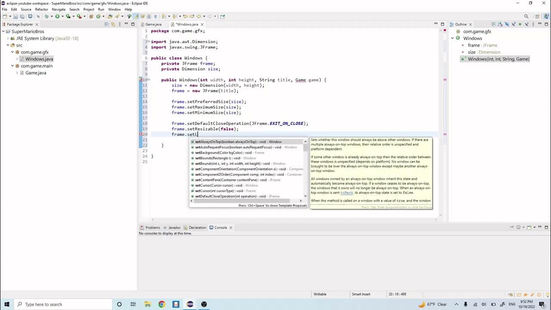Open the Windows Start menu
This screenshot has height=310, width=551.
click(6, 304)
